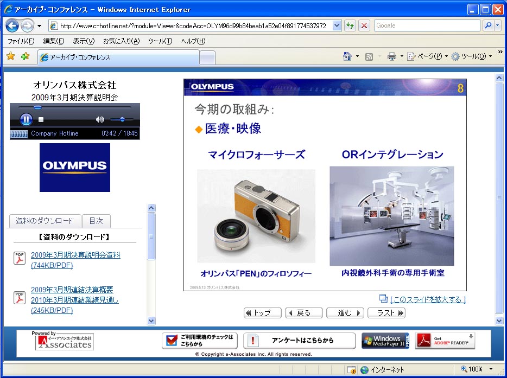Switch to the 目次 tab
Image resolution: width=507 pixels, height=378 pixels.
(96, 221)
